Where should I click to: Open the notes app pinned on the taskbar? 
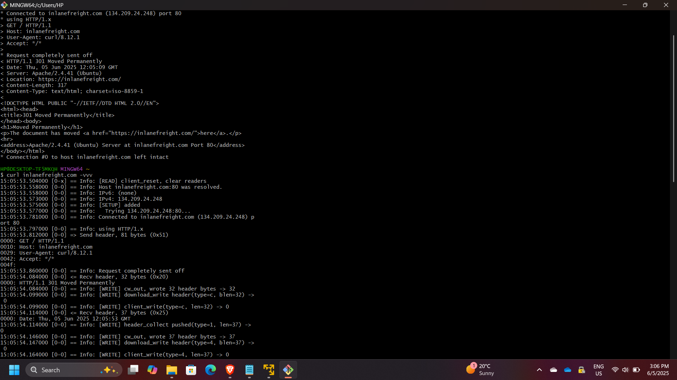click(249, 370)
